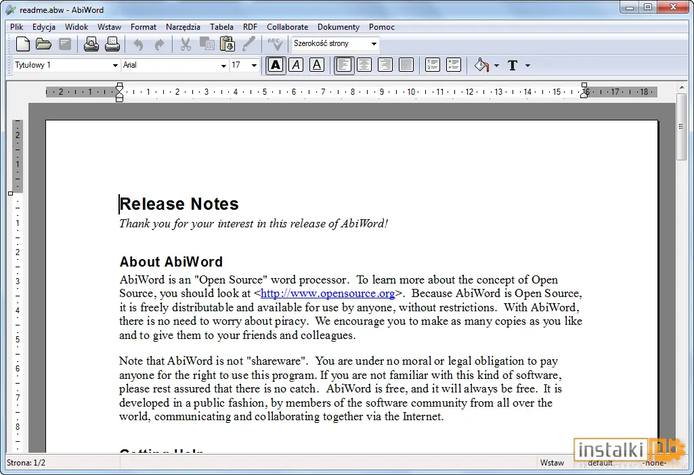Open the highlight color bucket dropdown arrow
Screen dimensions: 694x475
coord(496,66)
